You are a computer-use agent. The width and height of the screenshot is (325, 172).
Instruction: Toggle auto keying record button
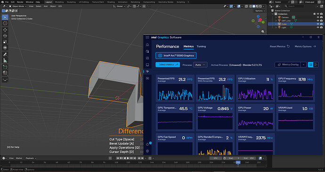[110, 158]
